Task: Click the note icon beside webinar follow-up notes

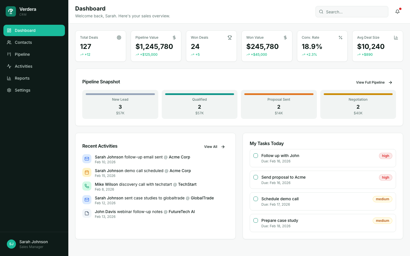Action: pos(87,213)
